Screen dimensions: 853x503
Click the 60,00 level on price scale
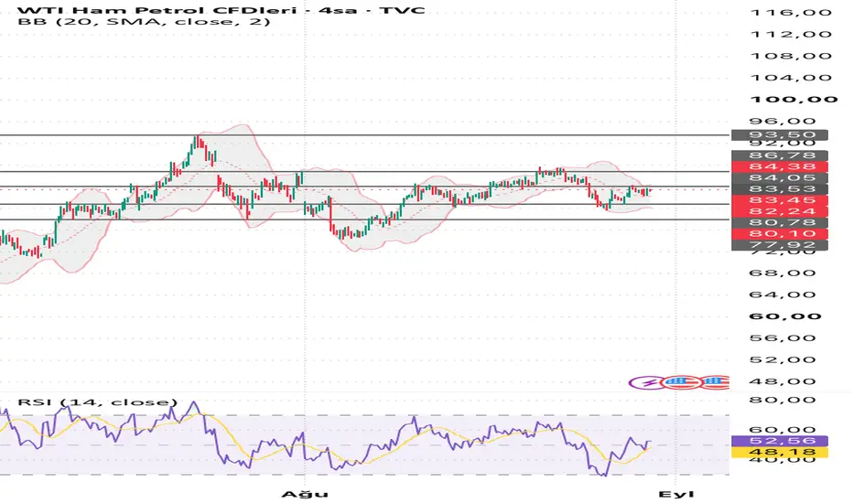click(x=785, y=316)
